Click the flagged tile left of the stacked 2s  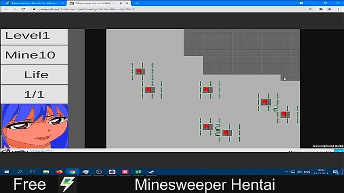pyautogui.click(x=208, y=127)
